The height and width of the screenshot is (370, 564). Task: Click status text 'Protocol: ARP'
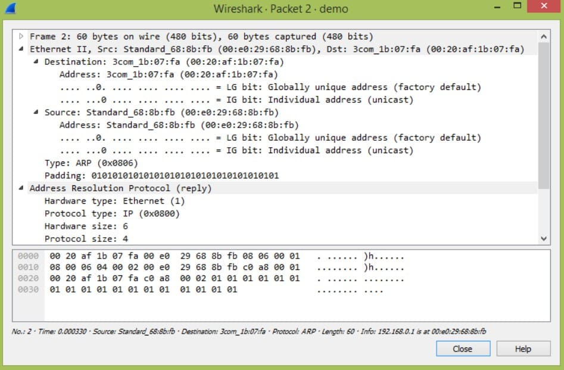point(294,331)
